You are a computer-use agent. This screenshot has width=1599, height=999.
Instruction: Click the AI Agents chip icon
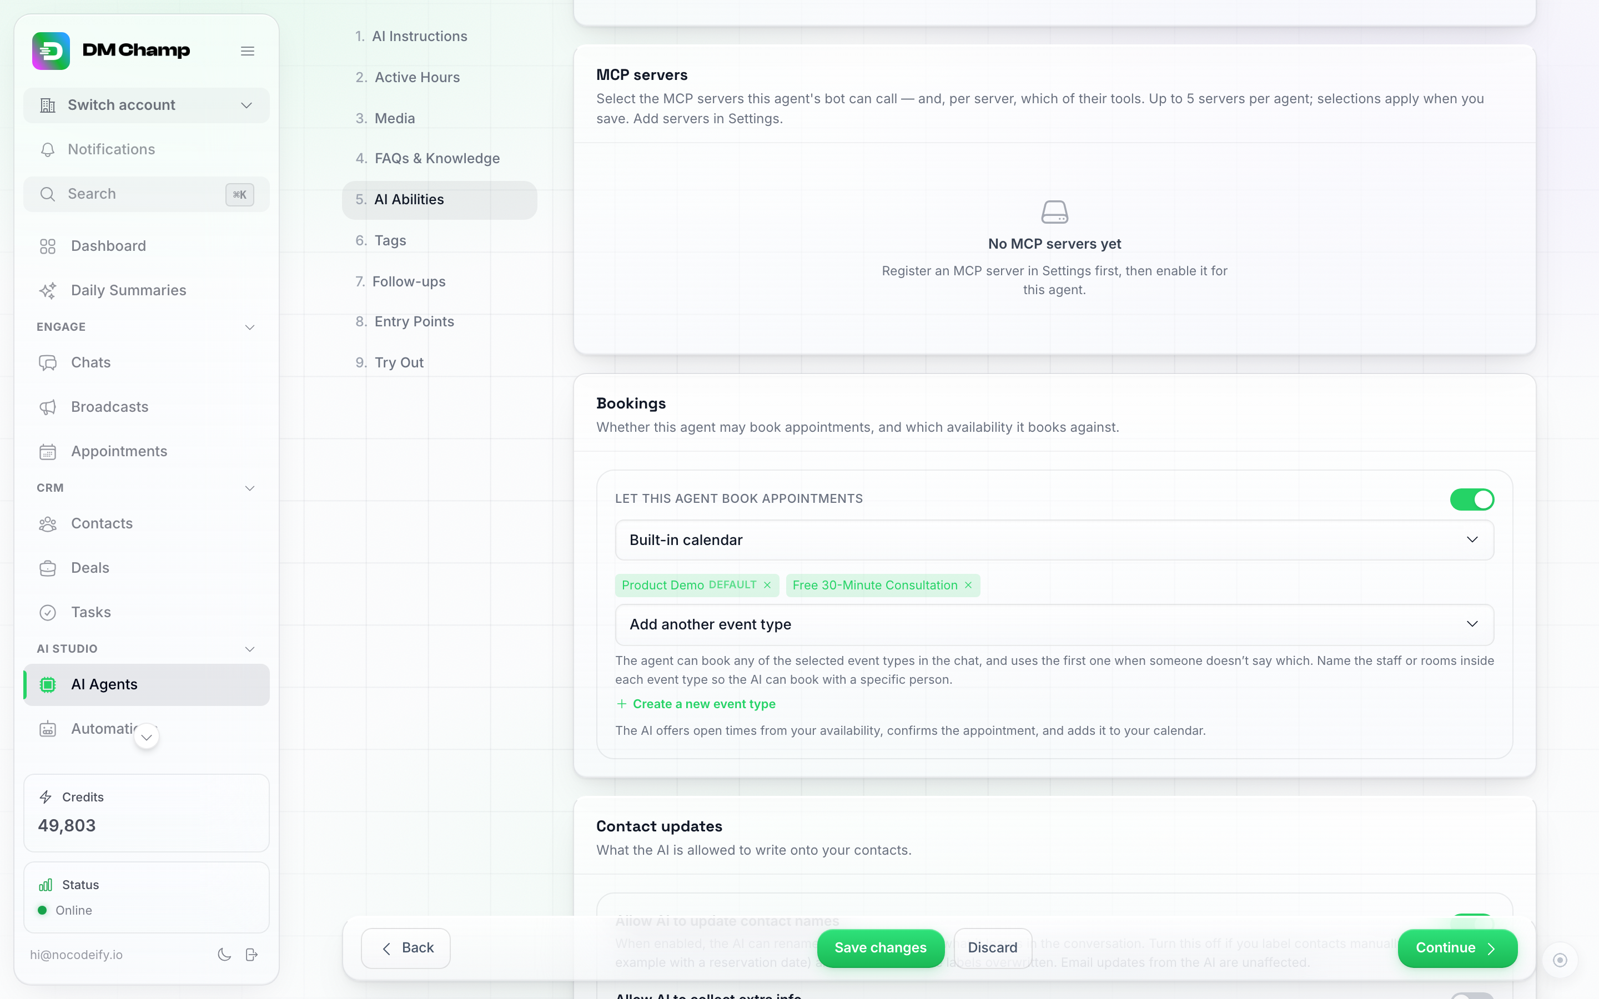point(48,684)
